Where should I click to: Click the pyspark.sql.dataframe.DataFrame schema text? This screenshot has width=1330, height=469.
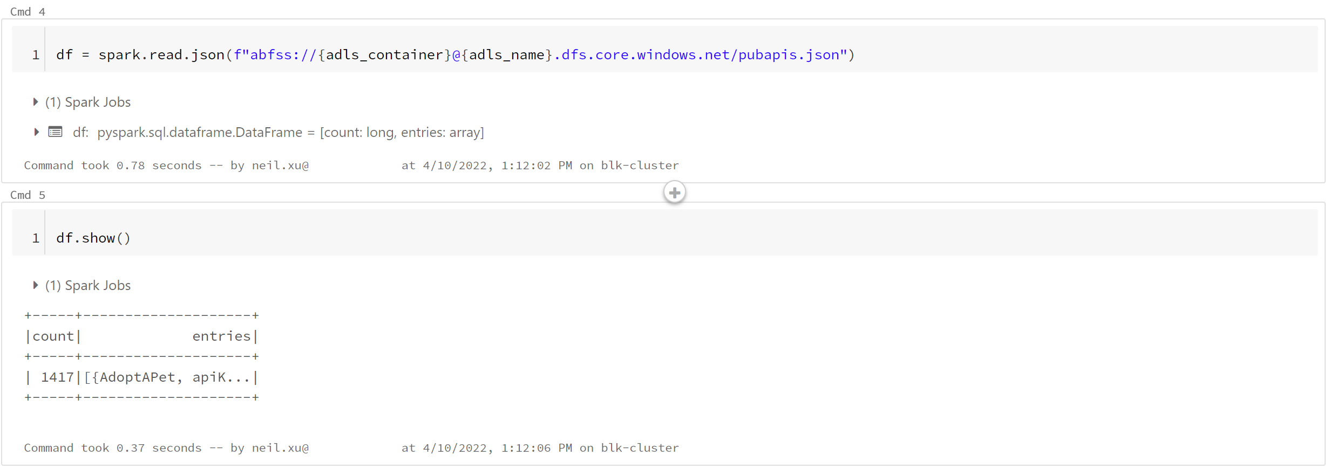[x=290, y=133]
